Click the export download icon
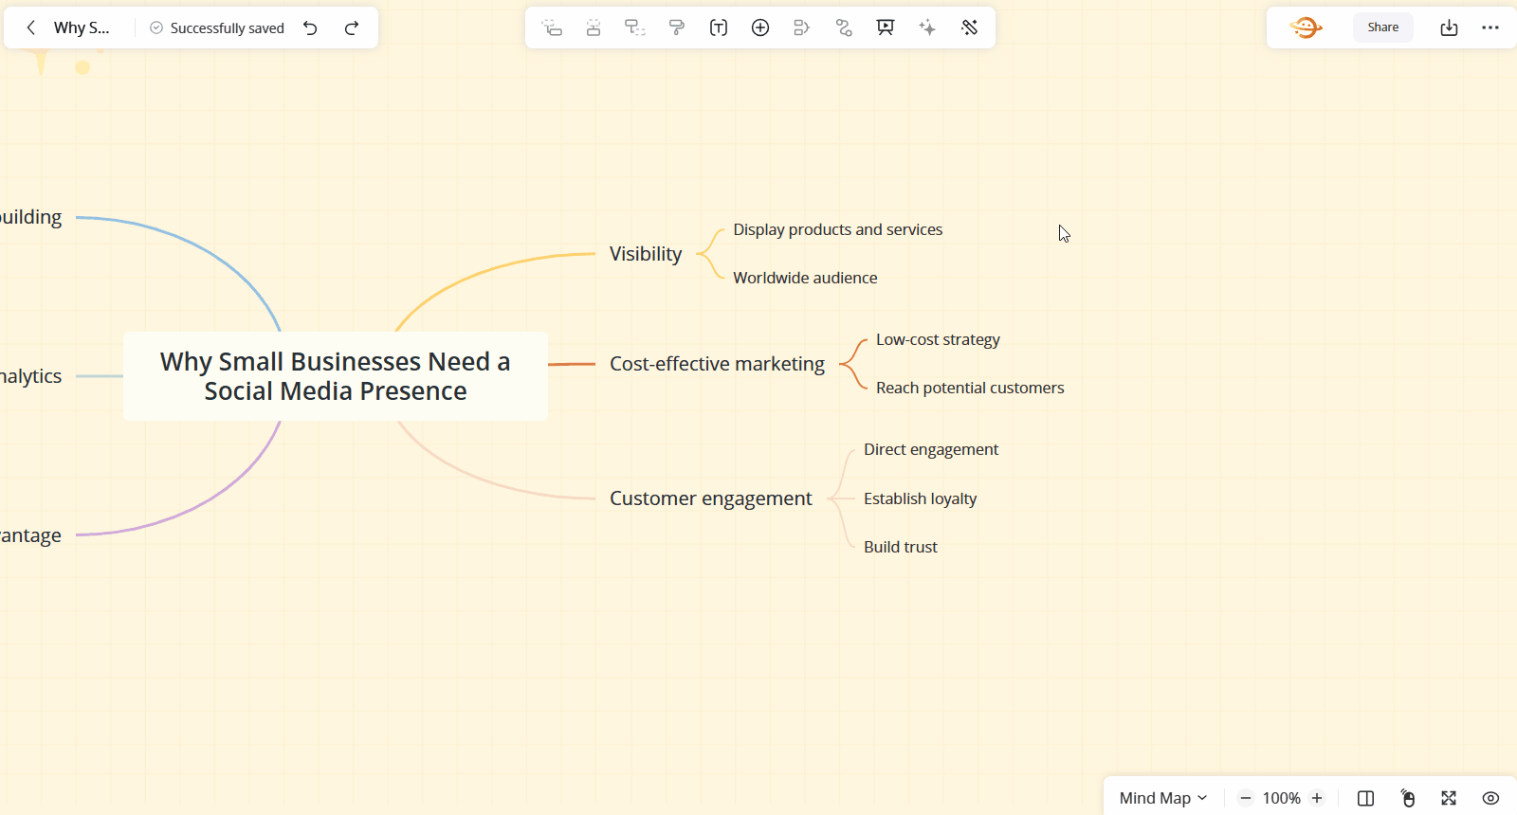1517x815 pixels. pyautogui.click(x=1449, y=27)
